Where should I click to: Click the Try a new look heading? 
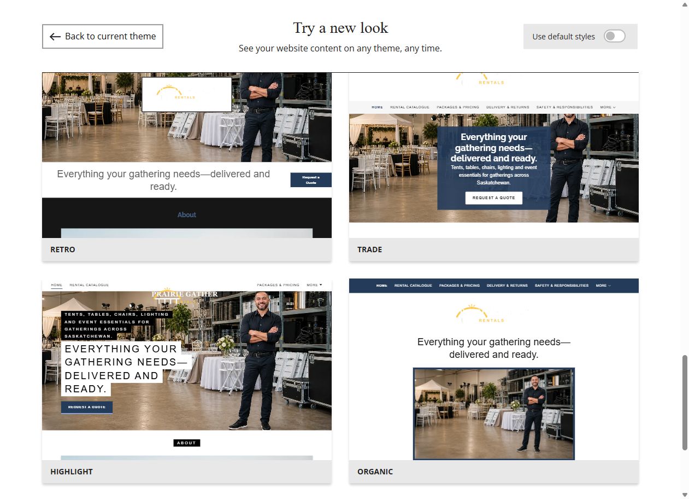[x=340, y=28]
